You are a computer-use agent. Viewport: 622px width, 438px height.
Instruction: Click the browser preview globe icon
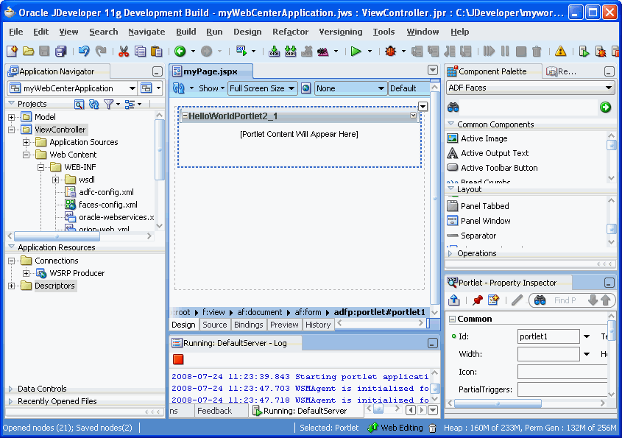305,88
